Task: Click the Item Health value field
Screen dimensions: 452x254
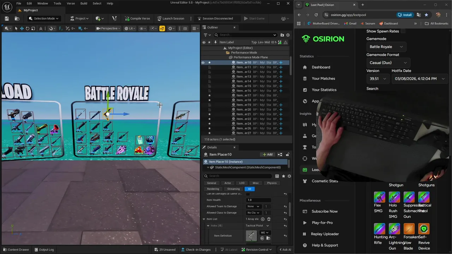Action: (x=258, y=200)
